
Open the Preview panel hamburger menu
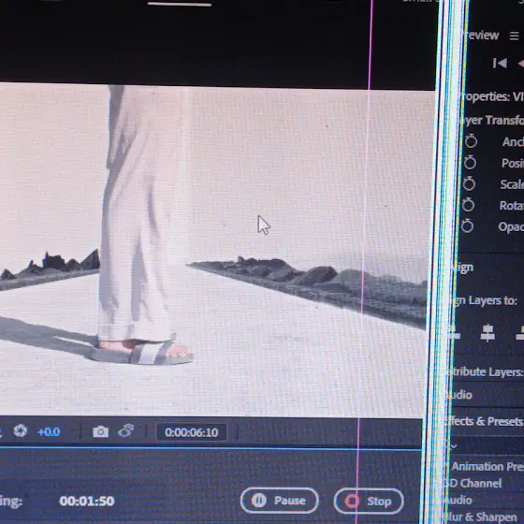[x=515, y=36]
